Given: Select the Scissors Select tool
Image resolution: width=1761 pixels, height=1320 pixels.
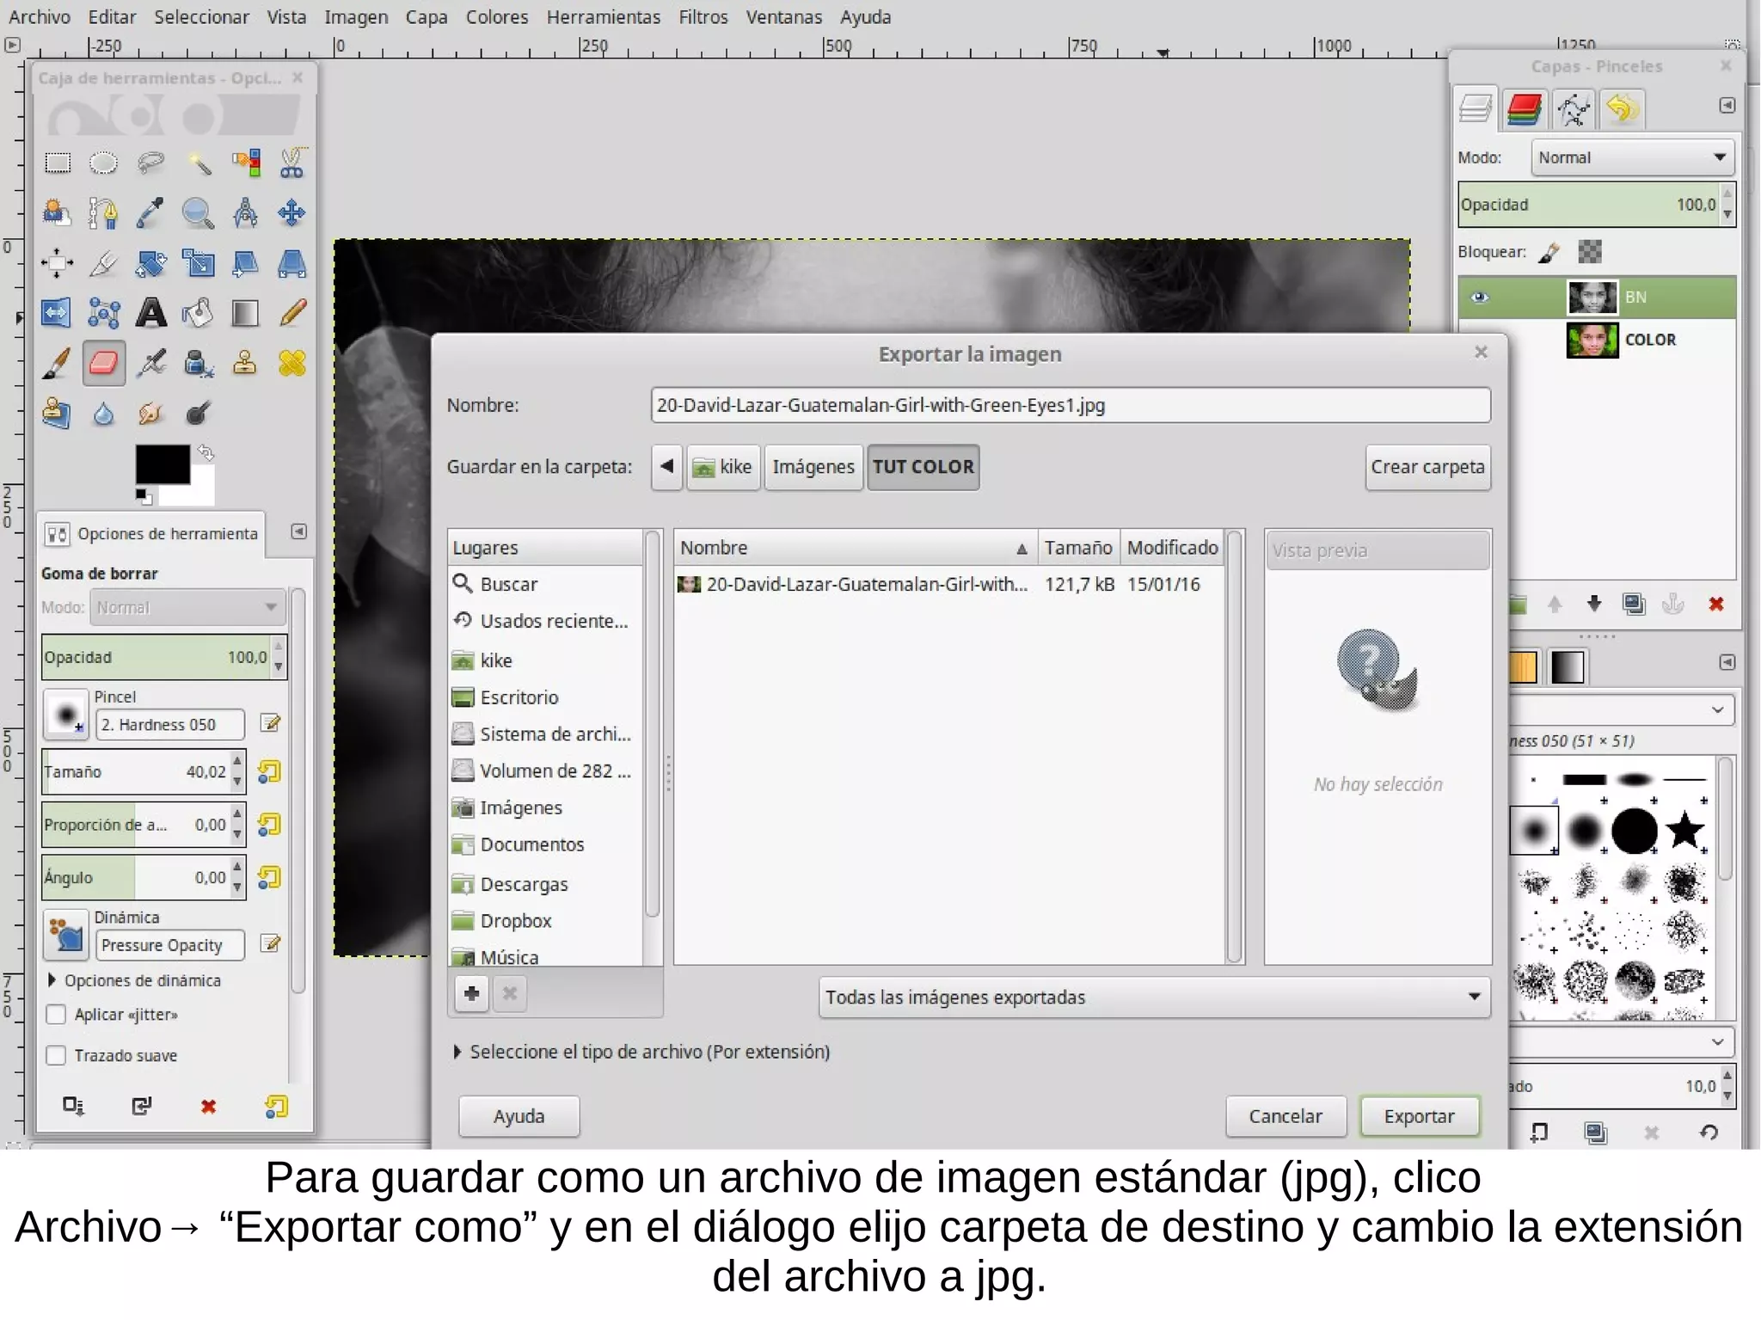Looking at the screenshot, I should (x=292, y=163).
